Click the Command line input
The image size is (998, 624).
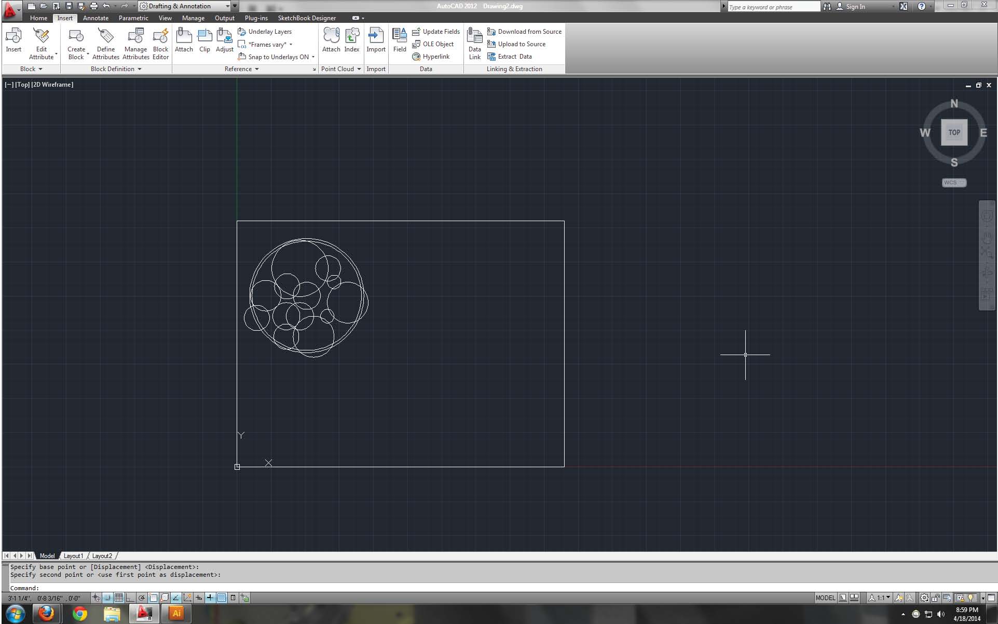[x=503, y=588]
